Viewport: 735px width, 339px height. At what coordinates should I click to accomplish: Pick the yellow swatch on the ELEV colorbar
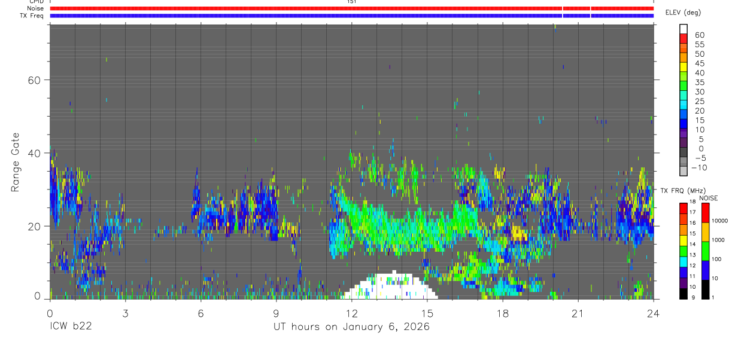click(x=684, y=67)
